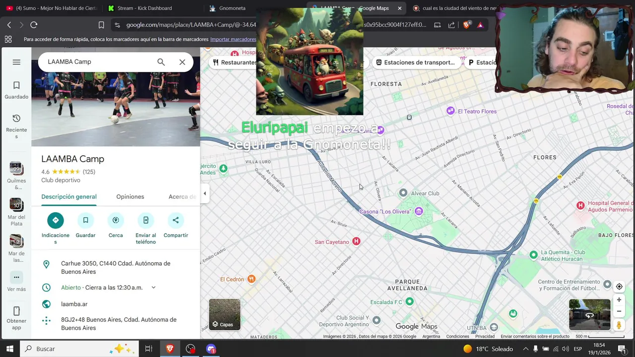Click the search magnifier icon
The height and width of the screenshot is (357, 635).
click(161, 62)
